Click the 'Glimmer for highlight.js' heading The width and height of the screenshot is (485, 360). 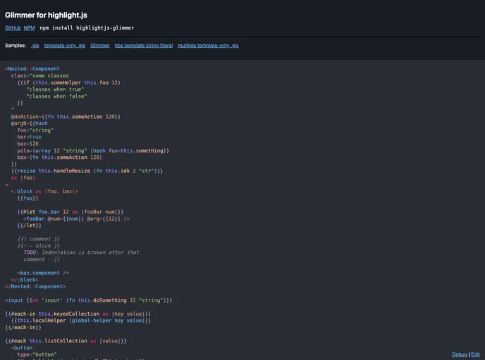46,15
